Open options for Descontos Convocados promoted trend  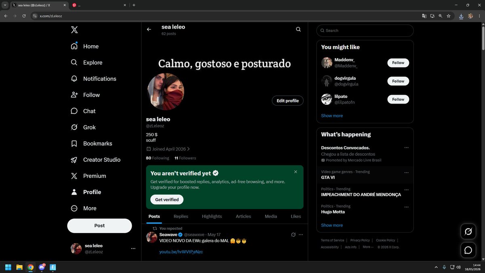[406, 148]
